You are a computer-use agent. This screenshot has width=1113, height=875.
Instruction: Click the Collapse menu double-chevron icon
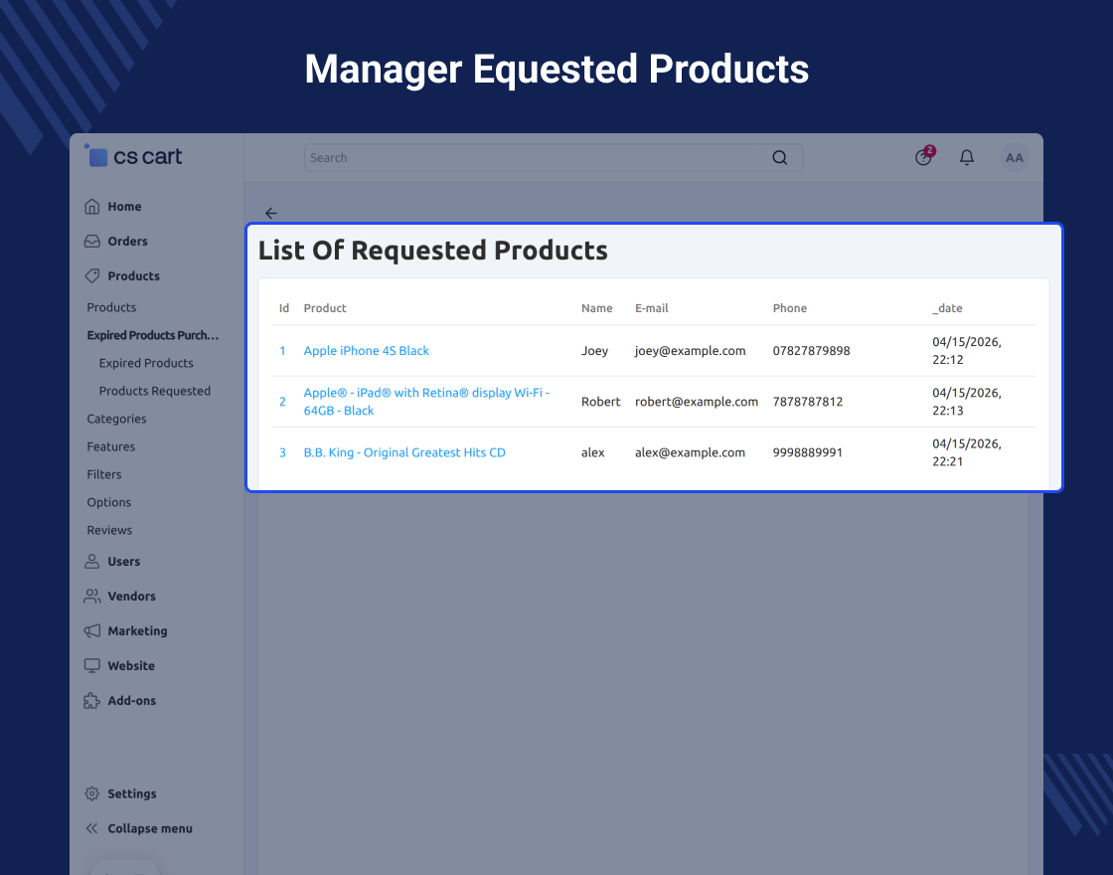[92, 829]
